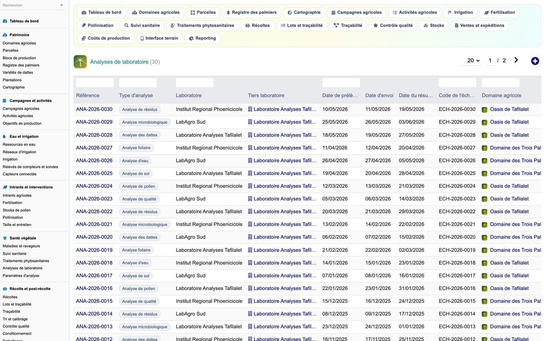Open Coûts de production toolbar button

(x=106, y=38)
